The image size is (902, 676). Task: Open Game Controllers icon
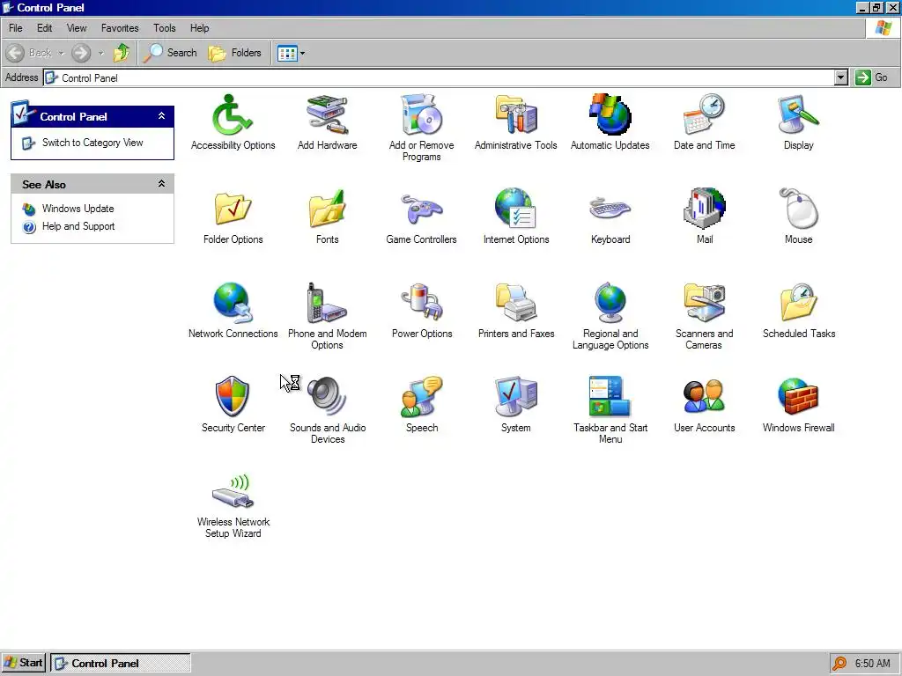click(421, 209)
